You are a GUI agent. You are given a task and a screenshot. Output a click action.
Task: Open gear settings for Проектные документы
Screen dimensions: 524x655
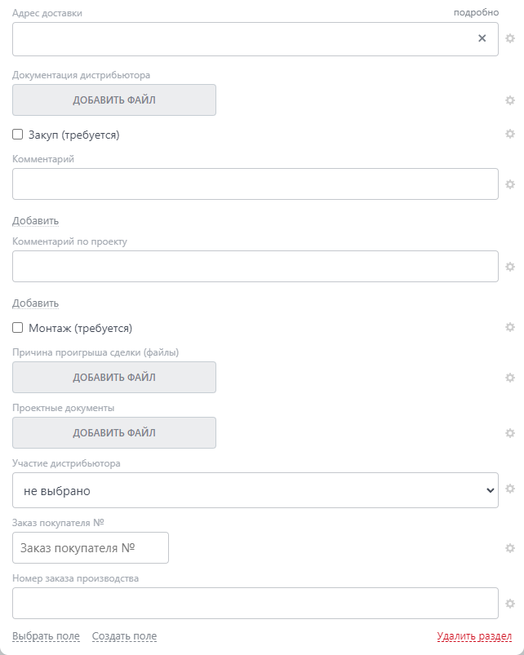coord(510,433)
